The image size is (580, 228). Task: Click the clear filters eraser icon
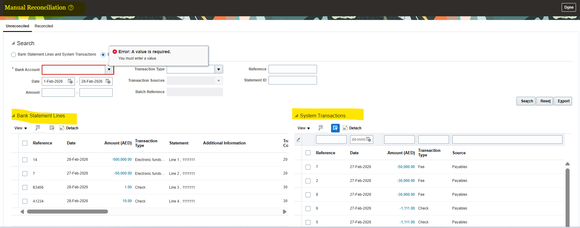tap(298, 140)
